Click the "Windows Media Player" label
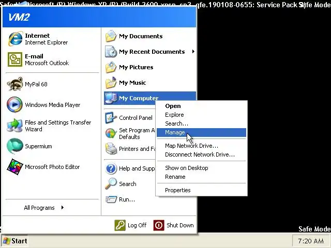The width and height of the screenshot is (331, 248). coord(53,105)
